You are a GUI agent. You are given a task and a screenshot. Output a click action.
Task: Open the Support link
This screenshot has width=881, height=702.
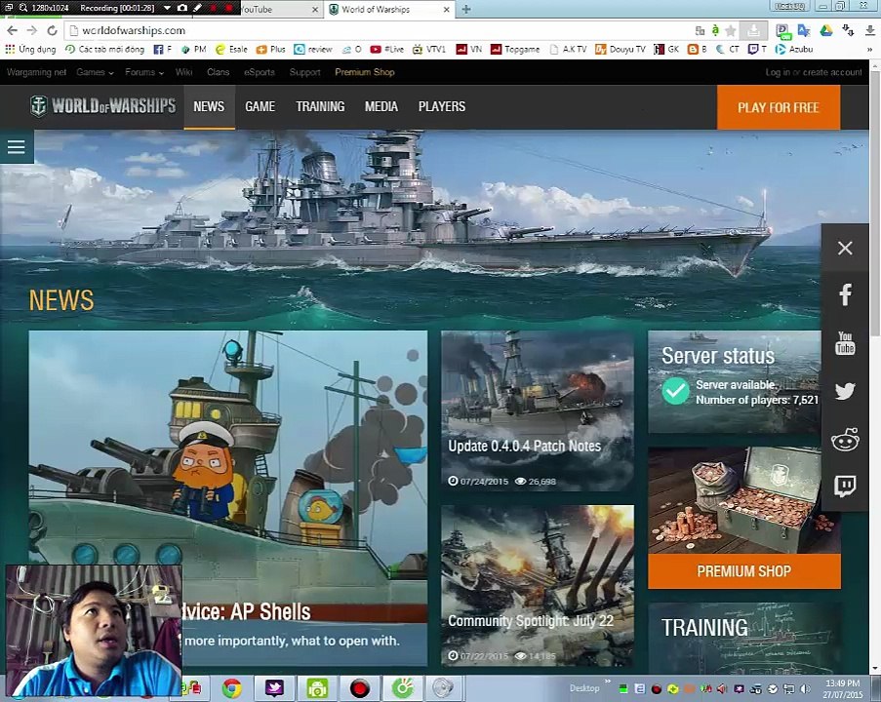tap(304, 72)
